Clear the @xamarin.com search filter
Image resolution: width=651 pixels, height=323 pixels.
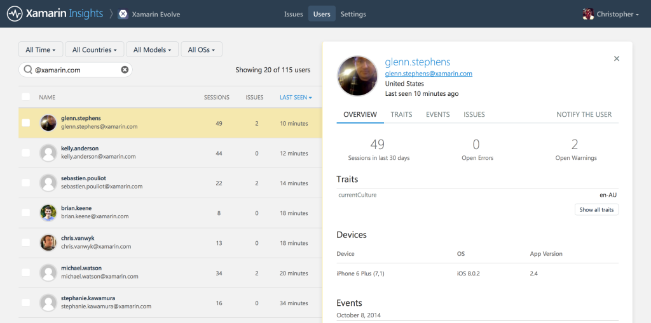click(x=125, y=70)
